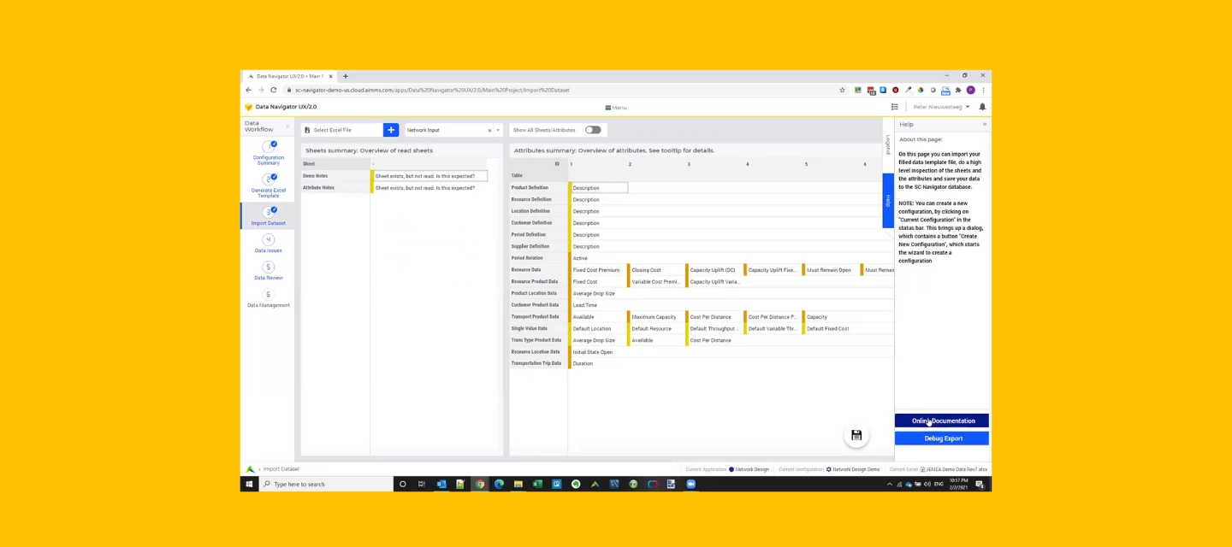The width and height of the screenshot is (1232, 547).
Task: Clear the Network Input selection
Action: click(490, 130)
